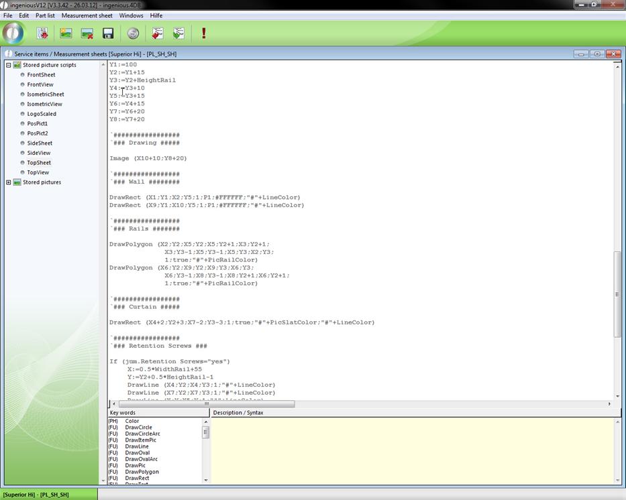Click the document icon with red arrow
626x500 pixels.
[158, 33]
